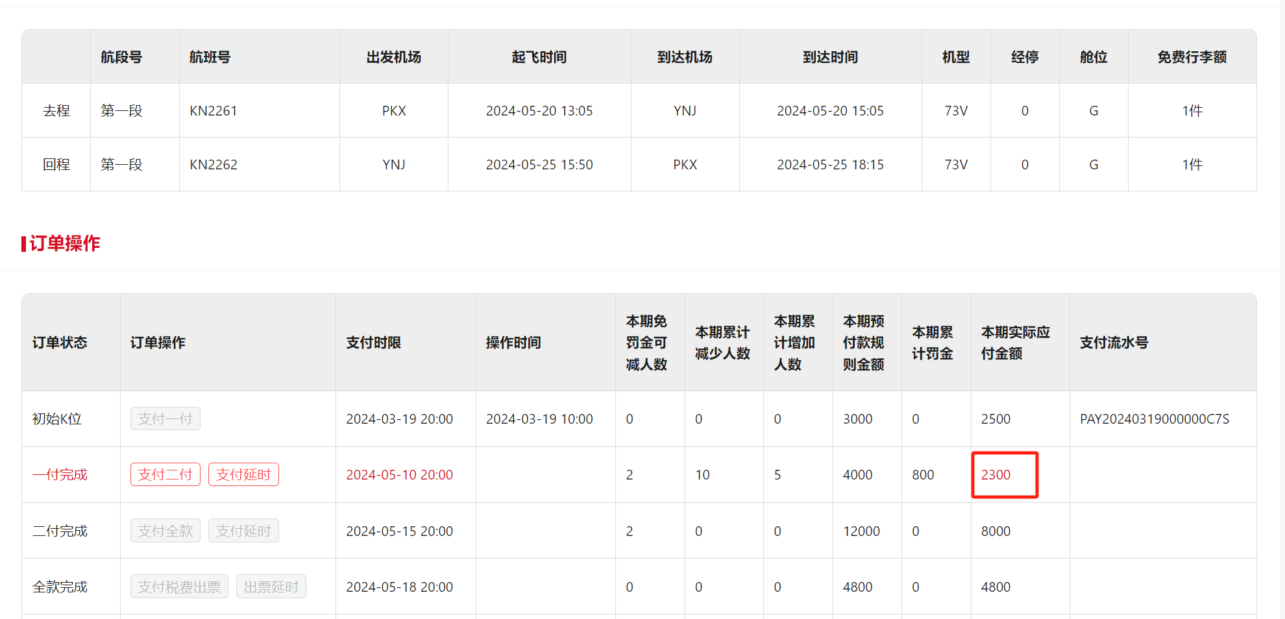Click the red 2024-05-10 20:00 payment deadline
The width and height of the screenshot is (1285, 619).
point(399,475)
